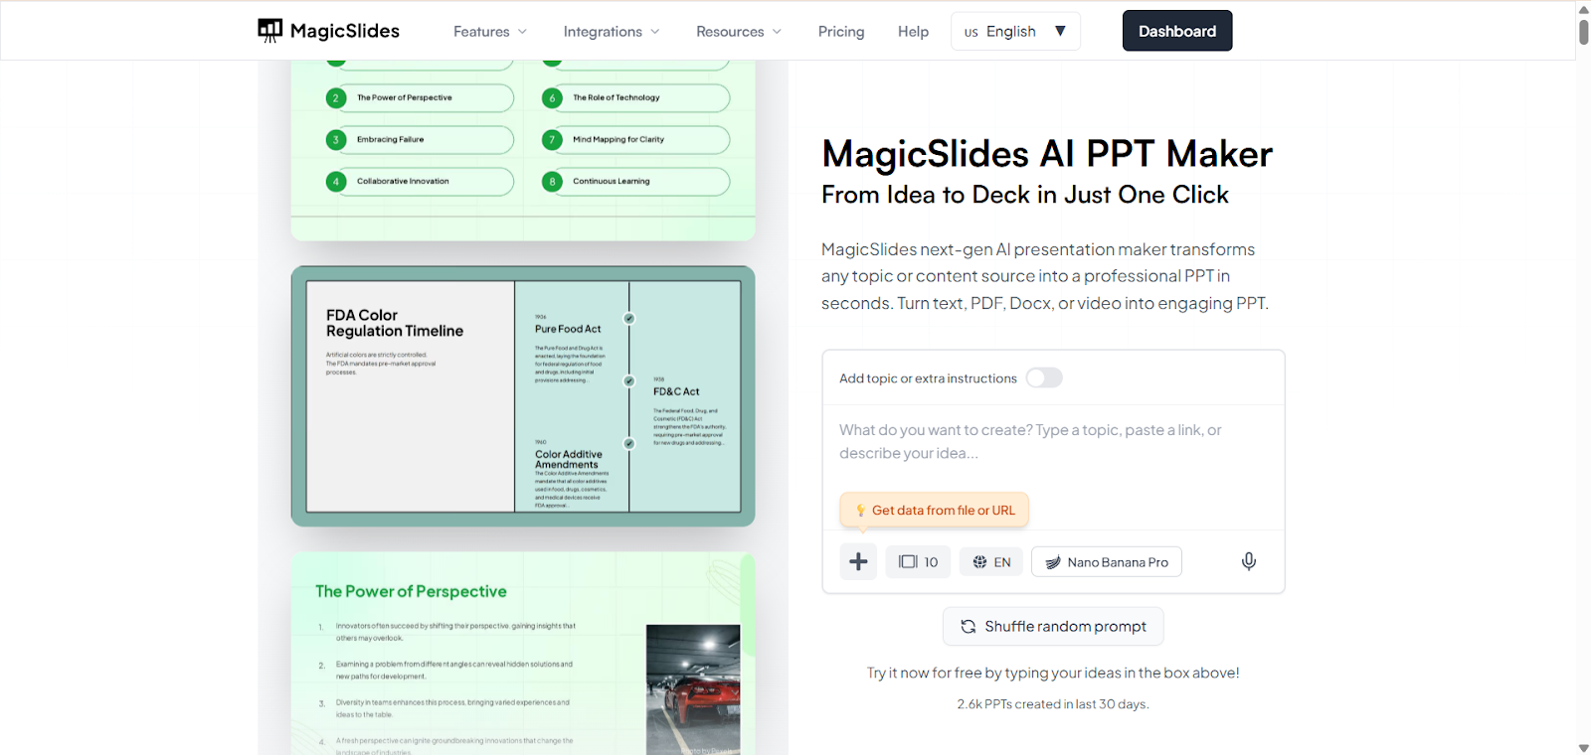This screenshot has width=1591, height=755.
Task: Click the shuffle arrows icon
Action: [968, 627]
